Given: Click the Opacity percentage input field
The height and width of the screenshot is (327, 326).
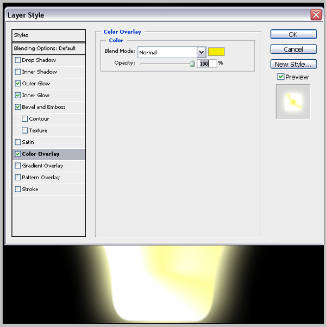Looking at the screenshot, I should 207,64.
